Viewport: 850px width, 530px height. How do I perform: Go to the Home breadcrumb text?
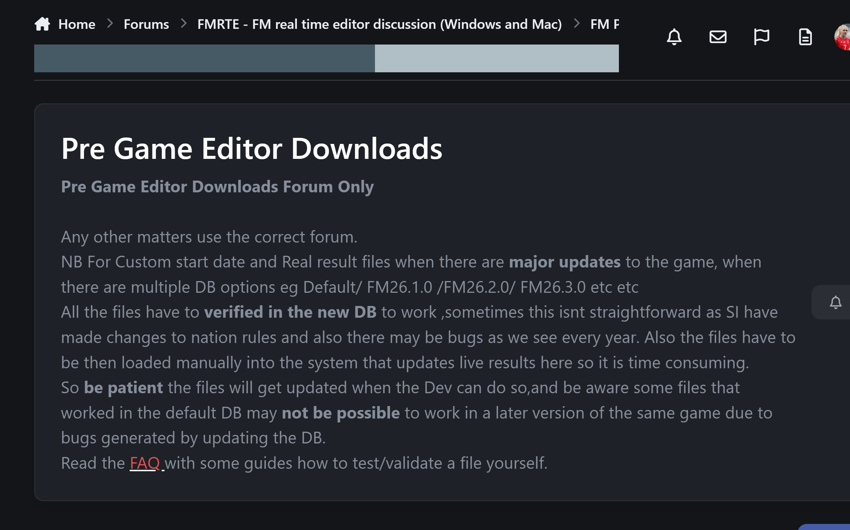(x=77, y=24)
